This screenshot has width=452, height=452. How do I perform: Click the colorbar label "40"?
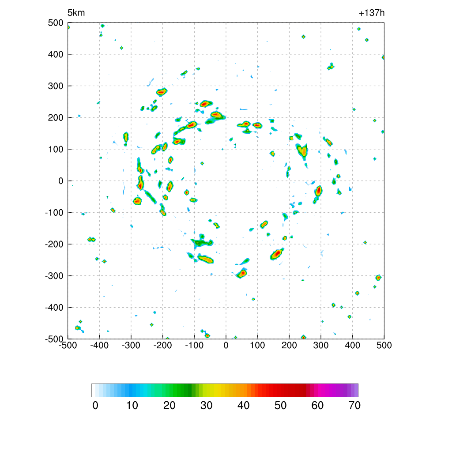(x=243, y=406)
